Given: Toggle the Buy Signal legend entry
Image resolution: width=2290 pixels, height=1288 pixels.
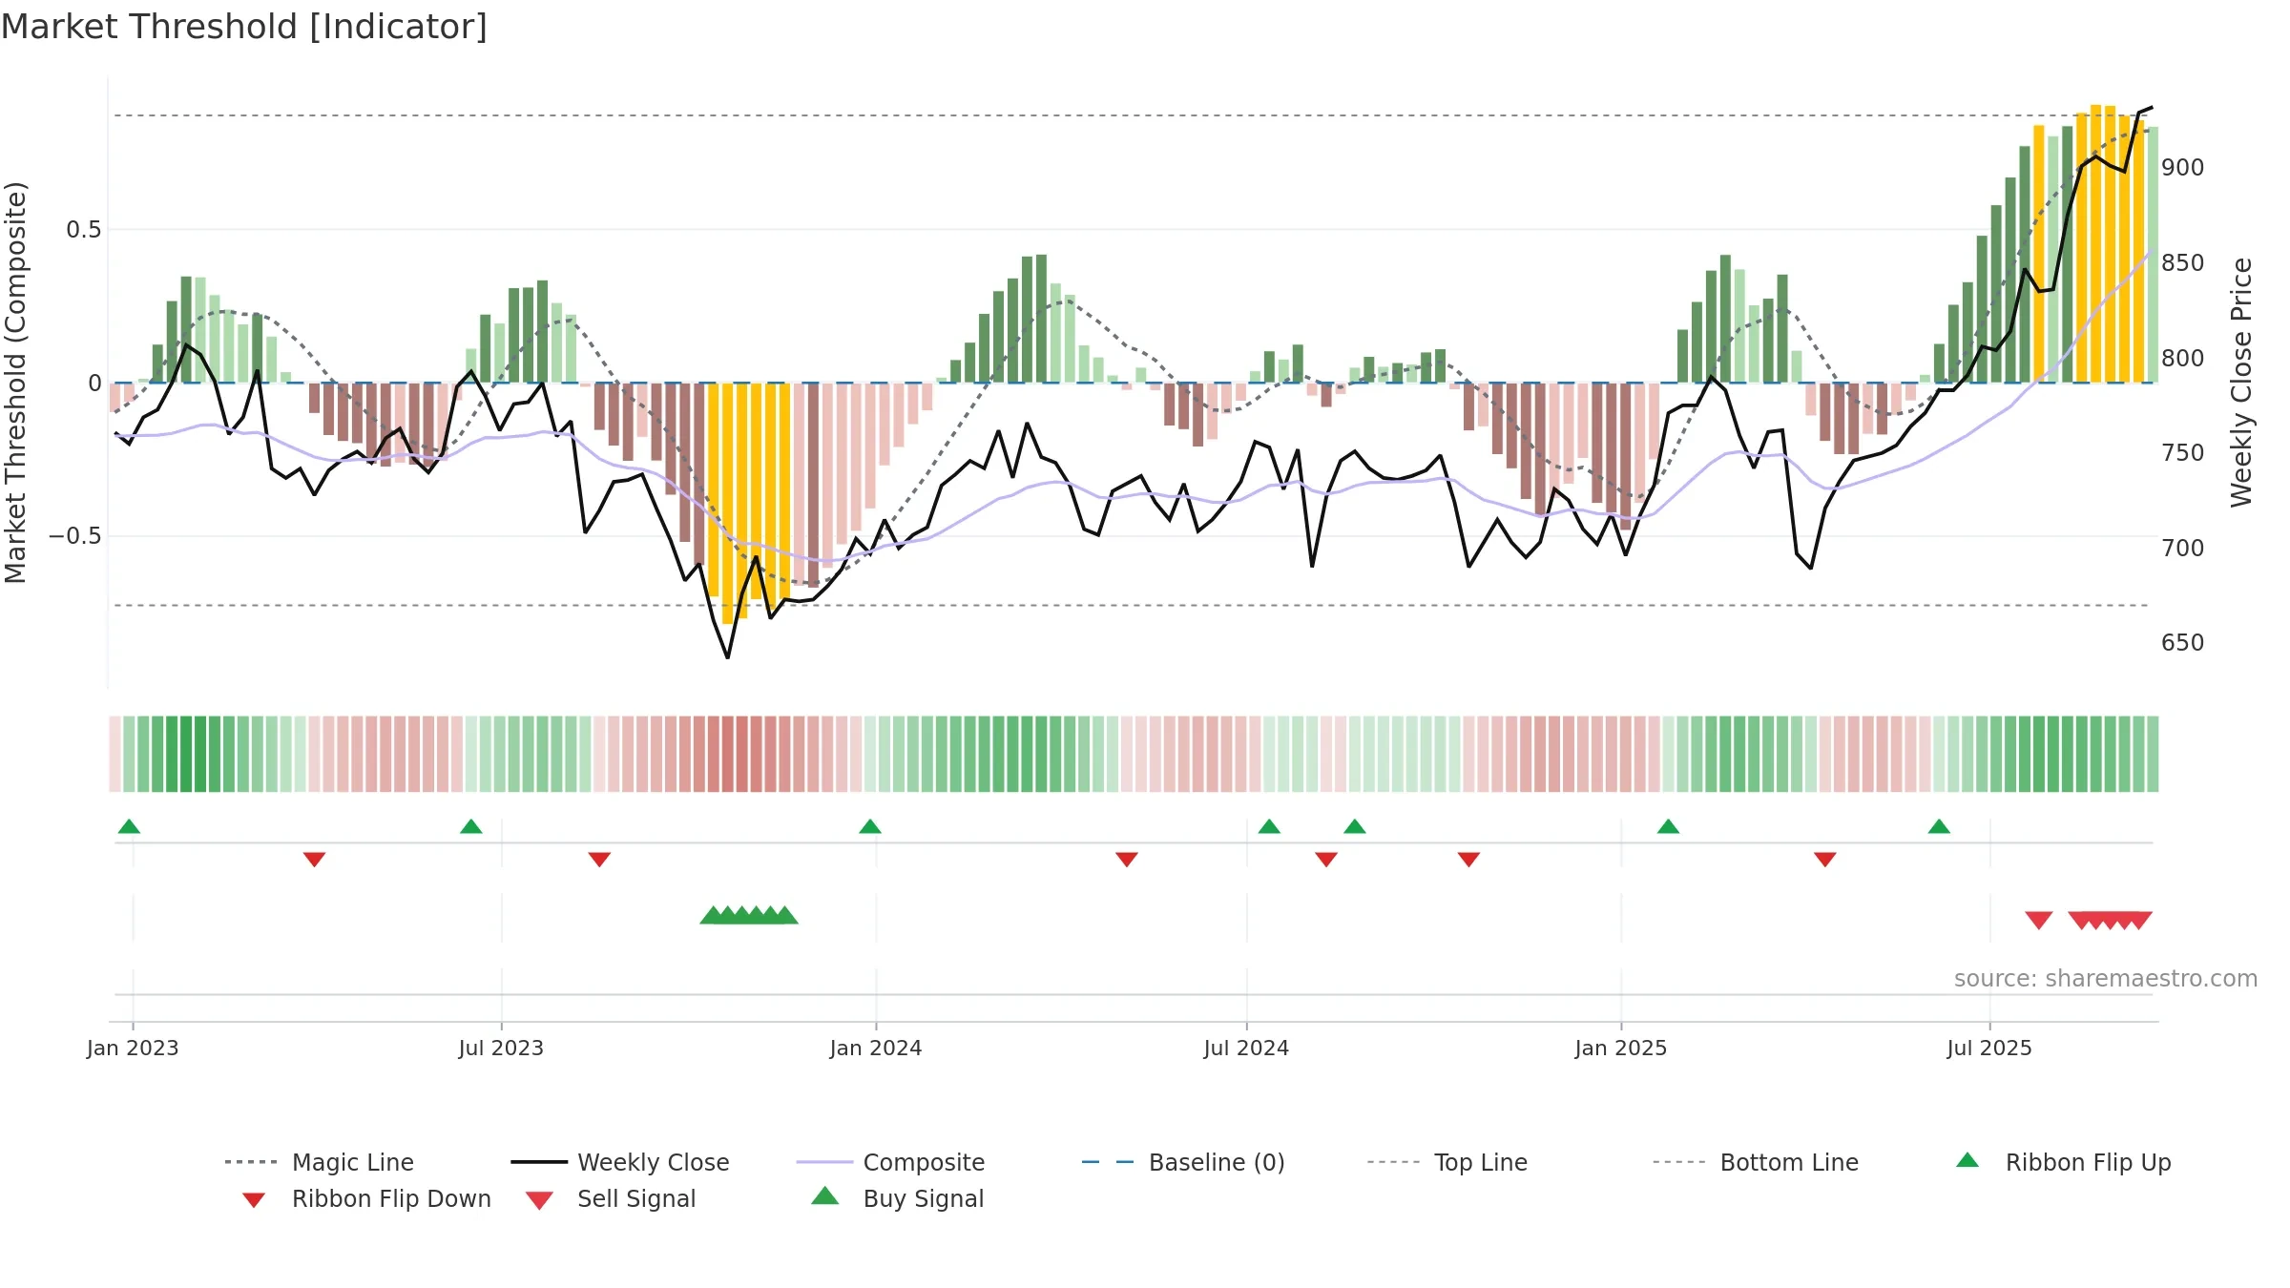Looking at the screenshot, I should (897, 1198).
